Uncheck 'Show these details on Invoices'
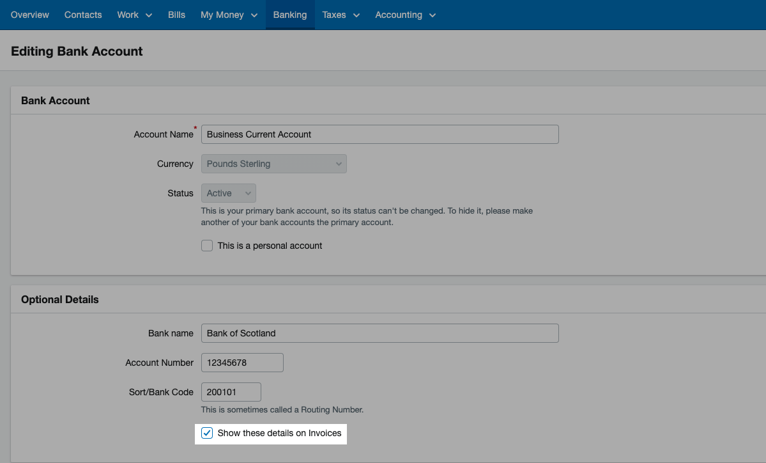The width and height of the screenshot is (766, 463). pos(207,433)
